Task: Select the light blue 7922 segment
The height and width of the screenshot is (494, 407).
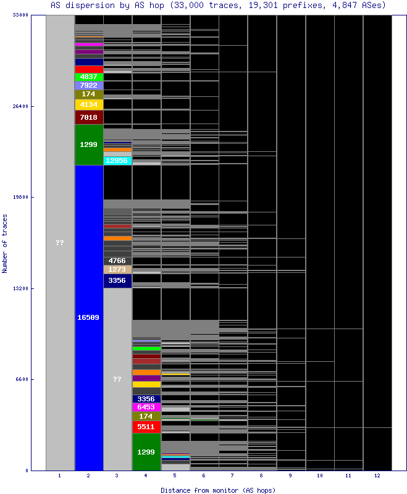Action: tap(89, 85)
